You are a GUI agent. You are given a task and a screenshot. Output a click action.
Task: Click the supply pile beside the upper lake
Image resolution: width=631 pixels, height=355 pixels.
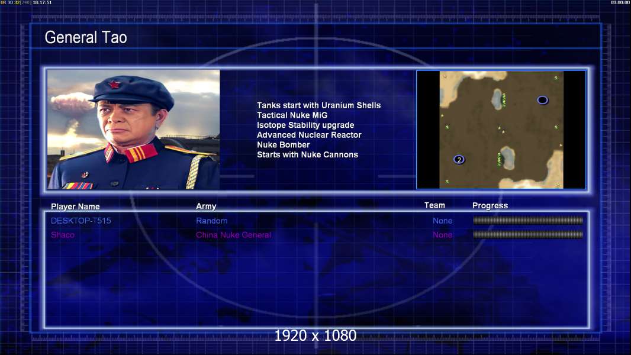[503, 100]
